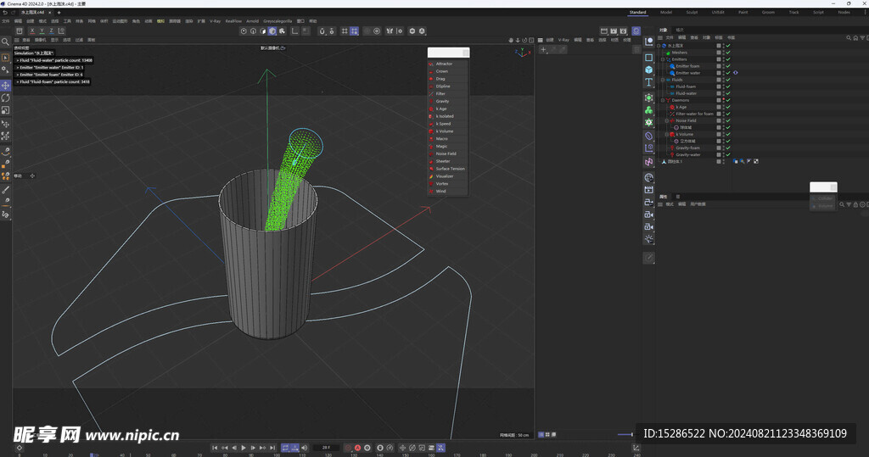869x457 pixels.
Task: Click the current frame field 28 F
Action: (327, 448)
